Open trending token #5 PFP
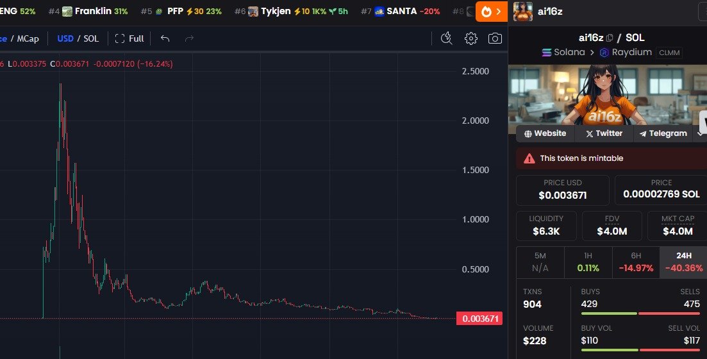 [181, 12]
